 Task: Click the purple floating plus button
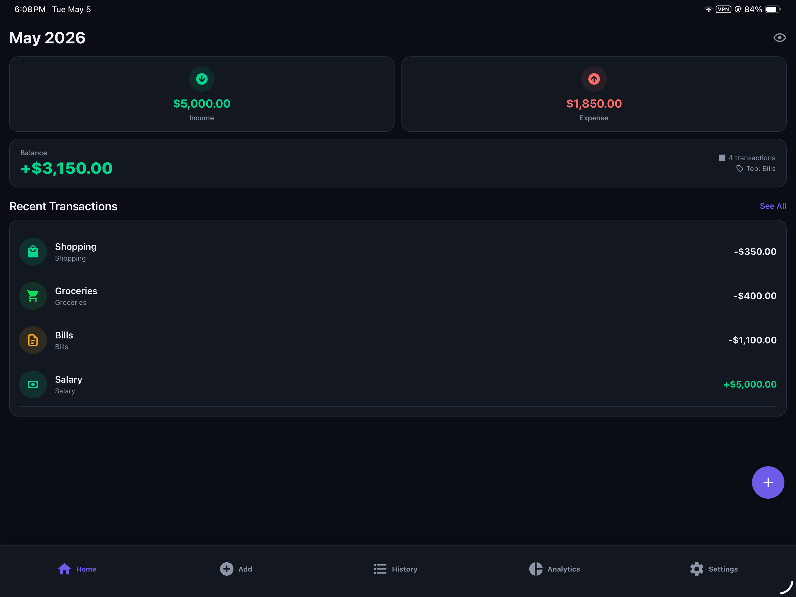(768, 482)
